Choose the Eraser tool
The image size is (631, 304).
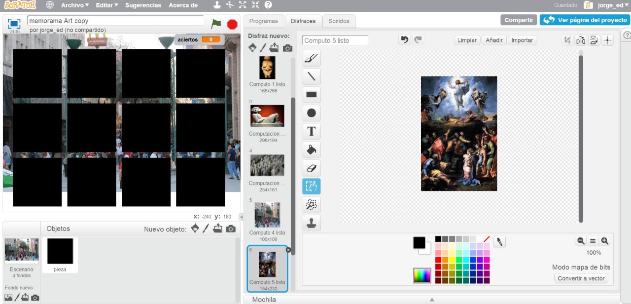[311, 168]
